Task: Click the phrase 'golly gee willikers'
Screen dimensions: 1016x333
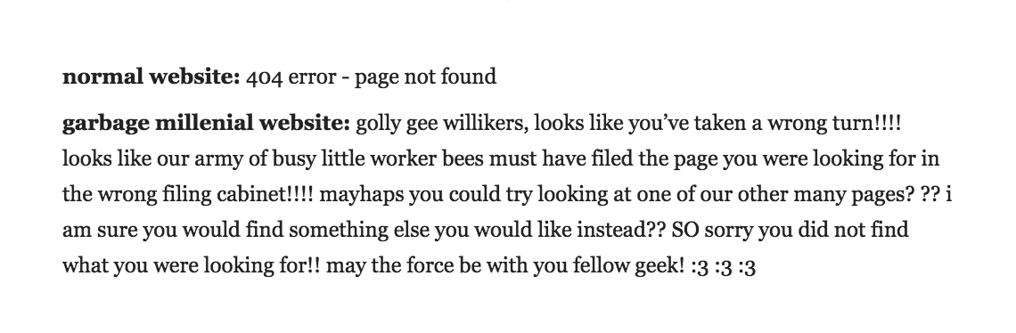Action: tap(443, 124)
